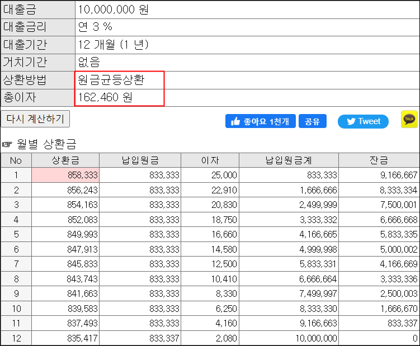Click the 25,000 interest cell
Viewport: 420px width, 346px height.
(210, 175)
